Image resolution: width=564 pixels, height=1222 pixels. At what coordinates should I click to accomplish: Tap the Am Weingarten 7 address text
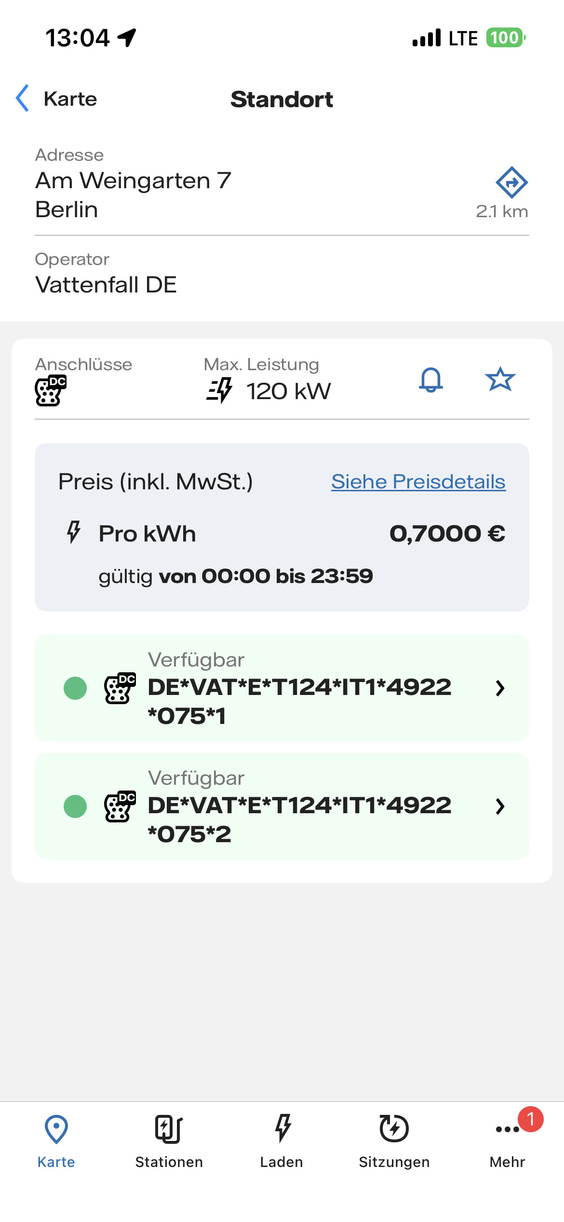tap(134, 181)
